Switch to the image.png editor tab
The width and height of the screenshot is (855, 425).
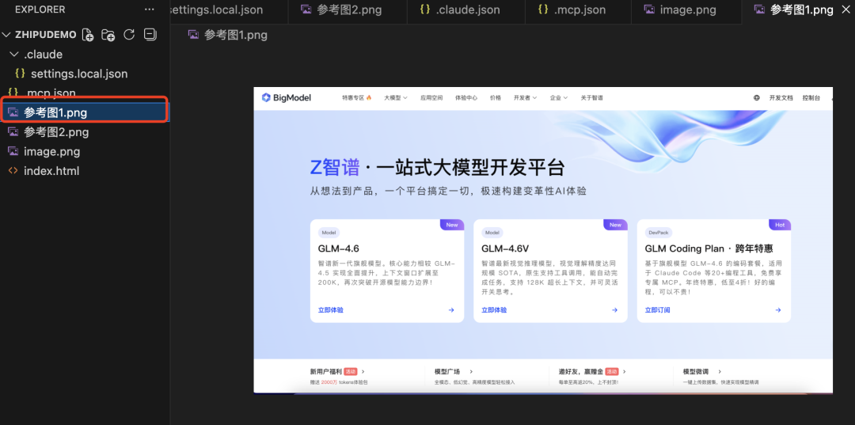686,9
